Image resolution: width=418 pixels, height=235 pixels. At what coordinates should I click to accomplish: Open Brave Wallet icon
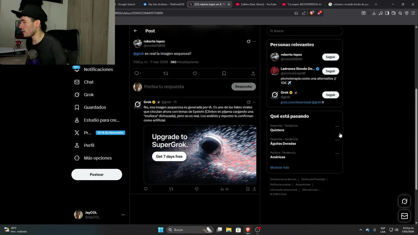pyautogui.click(x=394, y=13)
